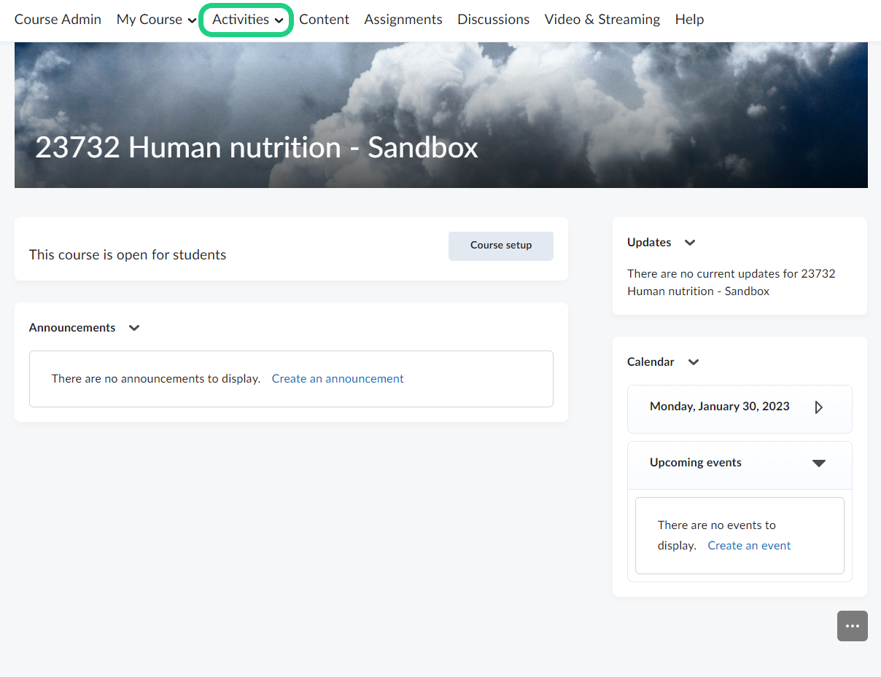Open the Calendar widget chevron menu

[x=693, y=362]
